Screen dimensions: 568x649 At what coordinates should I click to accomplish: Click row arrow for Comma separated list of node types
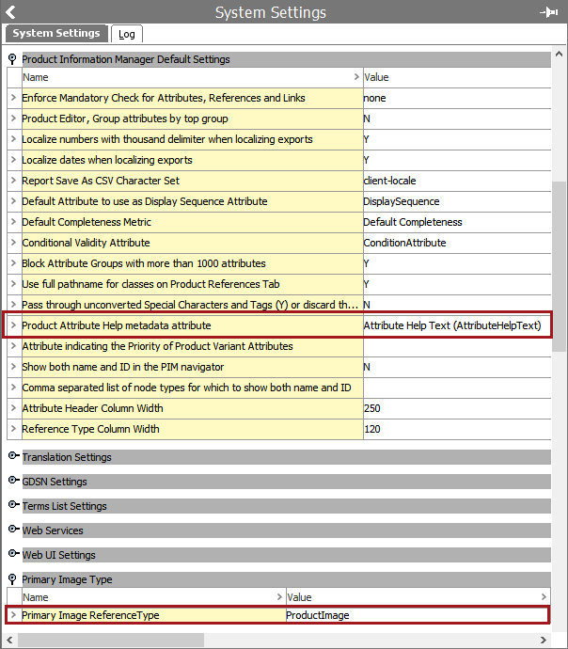point(14,388)
